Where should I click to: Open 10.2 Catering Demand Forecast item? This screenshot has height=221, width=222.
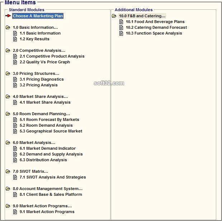click(x=156, y=27)
